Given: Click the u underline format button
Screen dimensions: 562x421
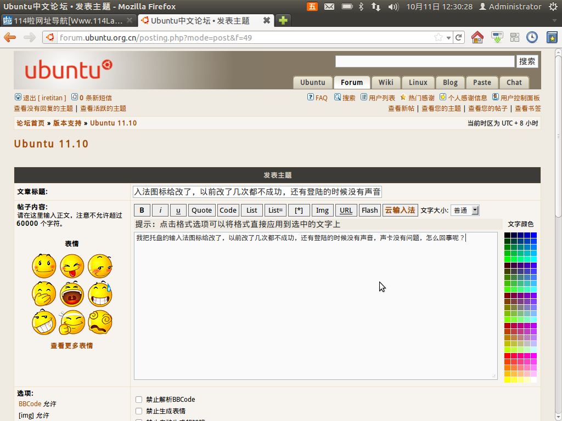Looking at the screenshot, I should point(178,210).
